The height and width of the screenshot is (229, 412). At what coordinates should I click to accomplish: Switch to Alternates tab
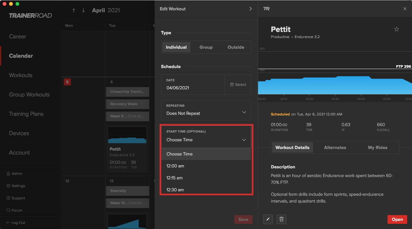point(335,147)
